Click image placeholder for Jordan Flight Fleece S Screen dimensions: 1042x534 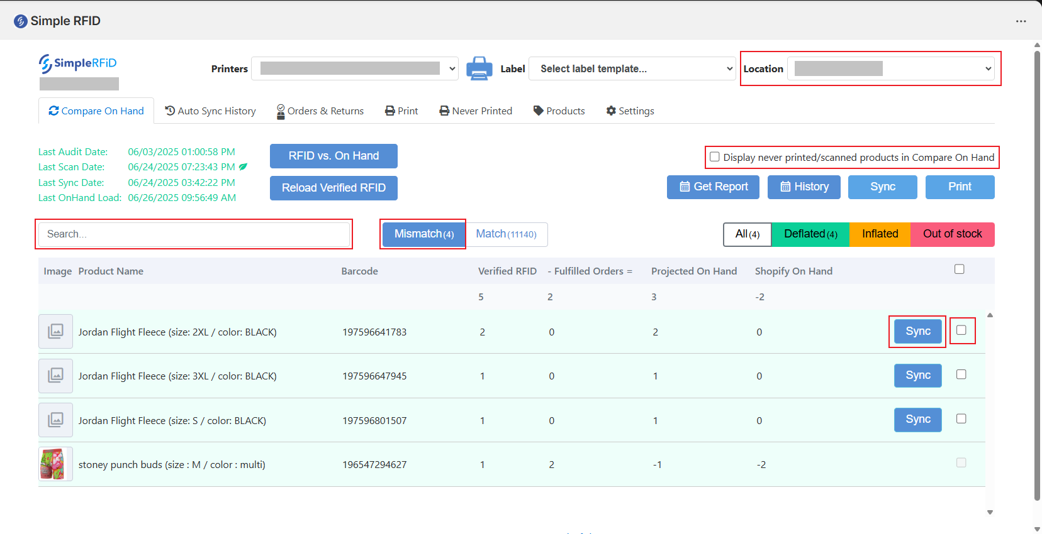tap(55, 420)
